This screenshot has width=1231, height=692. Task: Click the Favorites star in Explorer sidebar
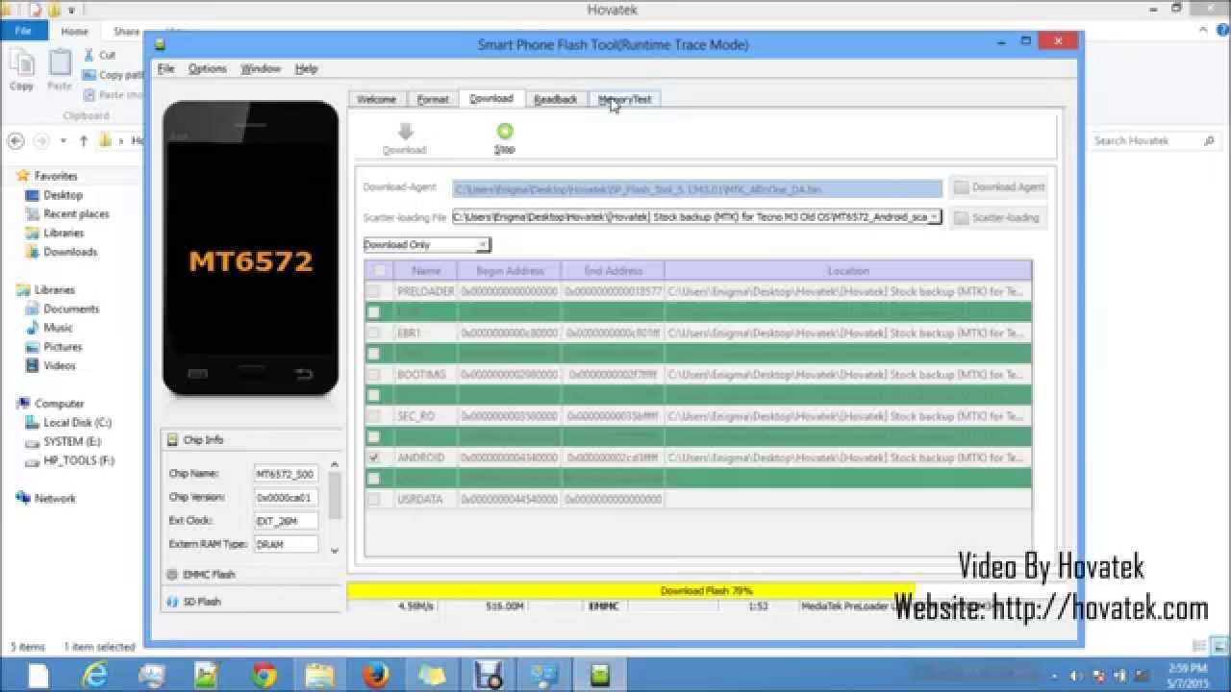pos(23,176)
